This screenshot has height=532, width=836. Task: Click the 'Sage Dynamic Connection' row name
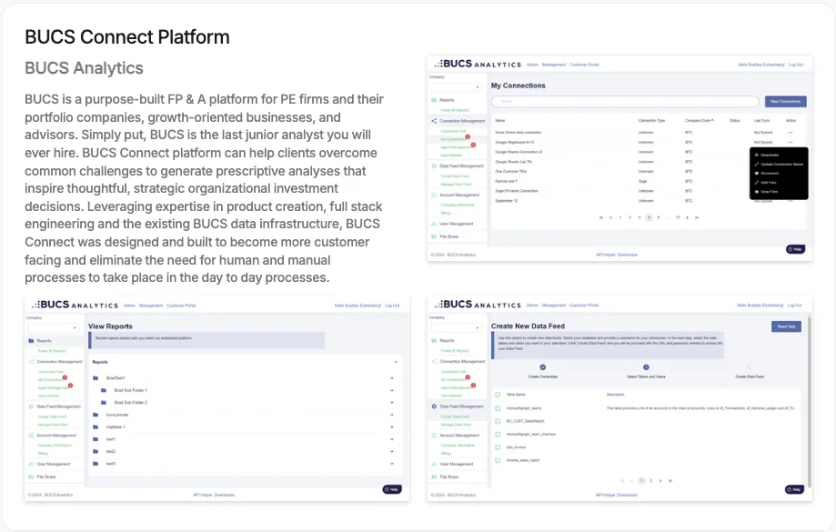point(517,191)
